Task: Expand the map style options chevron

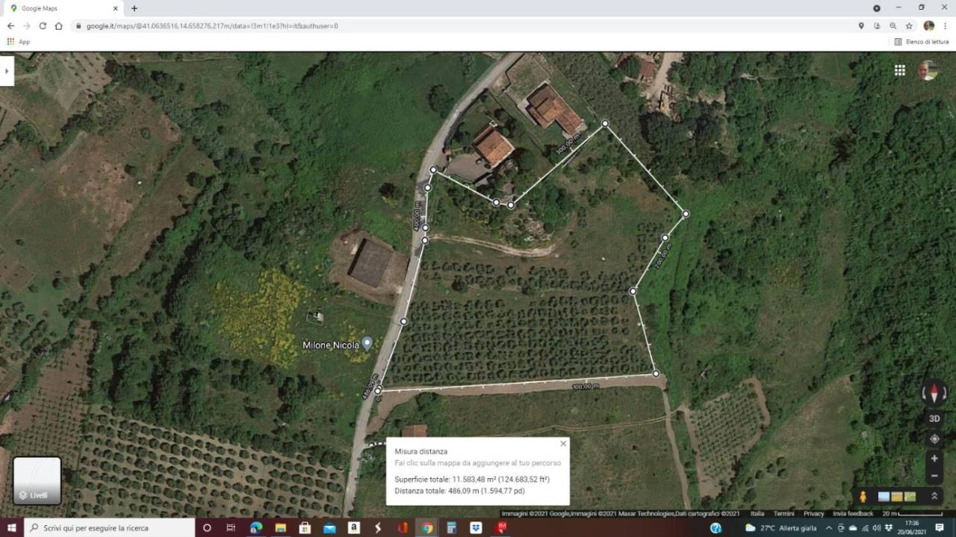Action: [935, 495]
